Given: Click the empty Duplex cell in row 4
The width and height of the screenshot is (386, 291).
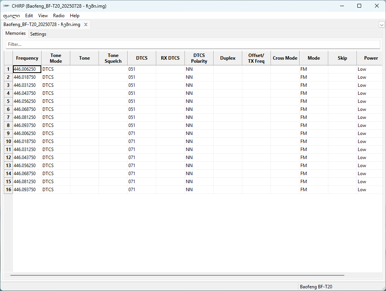Looking at the screenshot, I should 228,93.
